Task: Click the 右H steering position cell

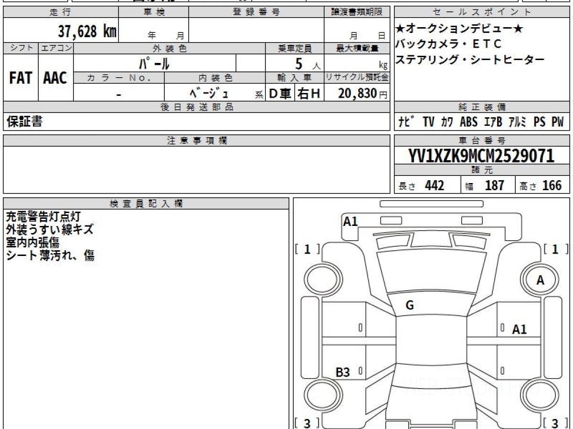Action: [x=309, y=94]
